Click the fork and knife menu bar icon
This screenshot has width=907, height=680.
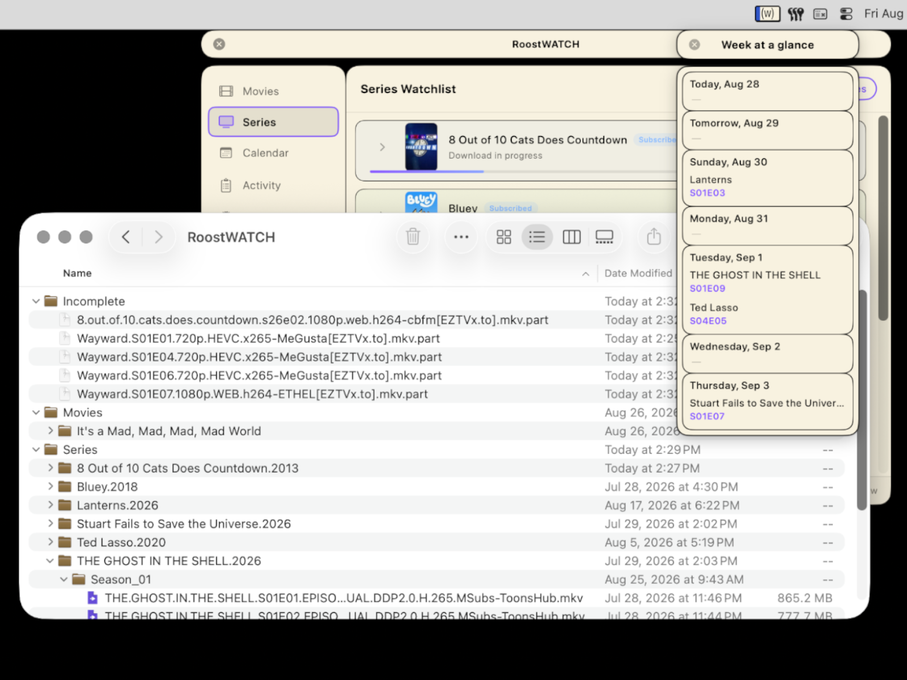pyautogui.click(x=795, y=14)
